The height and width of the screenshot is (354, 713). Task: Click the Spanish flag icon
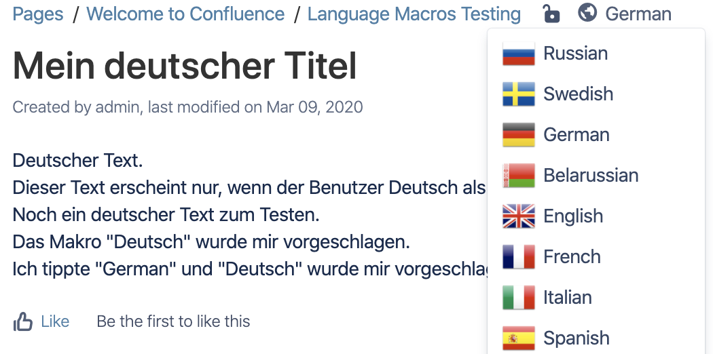click(x=518, y=338)
